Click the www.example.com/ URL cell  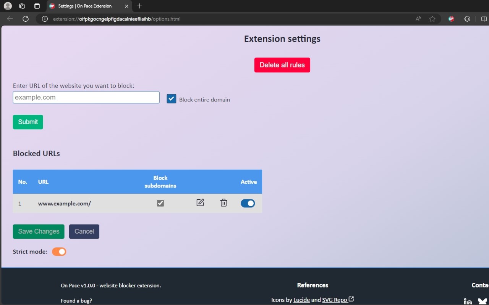click(64, 204)
